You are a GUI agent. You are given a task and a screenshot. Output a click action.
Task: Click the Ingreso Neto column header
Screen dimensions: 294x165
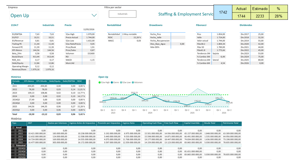click(131, 123)
